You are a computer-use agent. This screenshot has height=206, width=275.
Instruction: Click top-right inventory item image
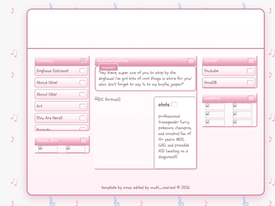point(242,106)
